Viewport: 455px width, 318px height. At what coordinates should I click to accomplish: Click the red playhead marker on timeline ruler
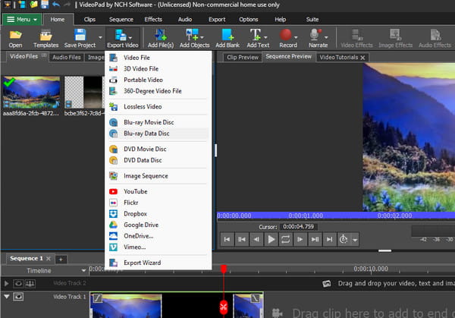click(x=224, y=269)
